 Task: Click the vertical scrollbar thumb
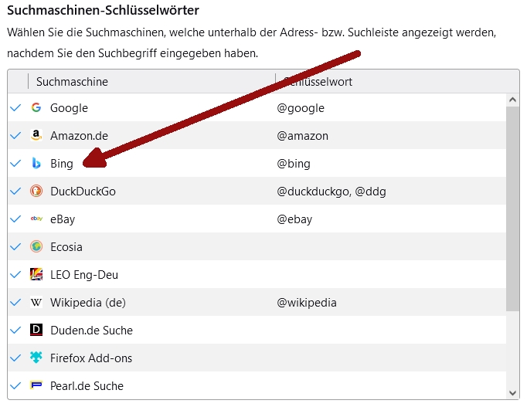[512, 209]
